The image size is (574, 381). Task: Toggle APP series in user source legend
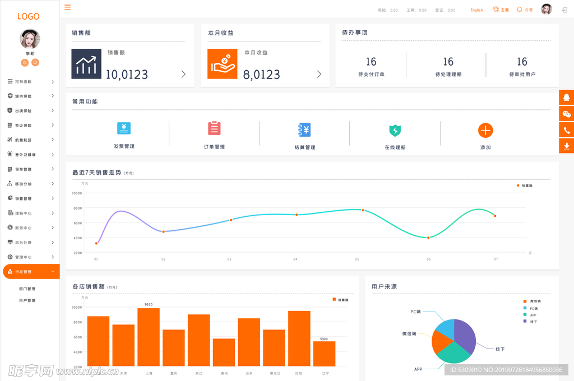coord(530,315)
